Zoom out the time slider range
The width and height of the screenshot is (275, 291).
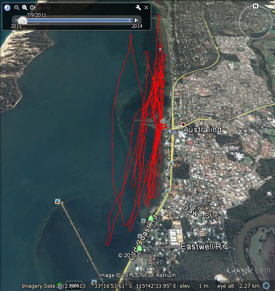click(x=17, y=8)
